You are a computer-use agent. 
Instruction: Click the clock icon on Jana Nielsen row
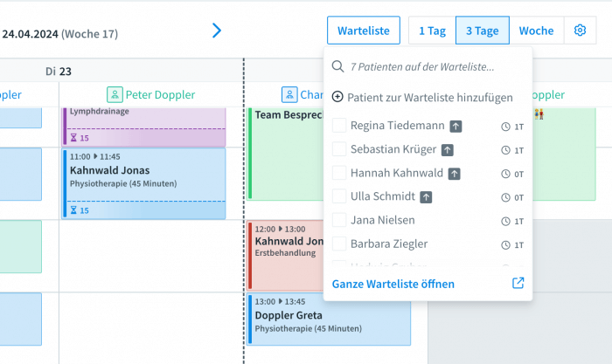pyautogui.click(x=505, y=221)
